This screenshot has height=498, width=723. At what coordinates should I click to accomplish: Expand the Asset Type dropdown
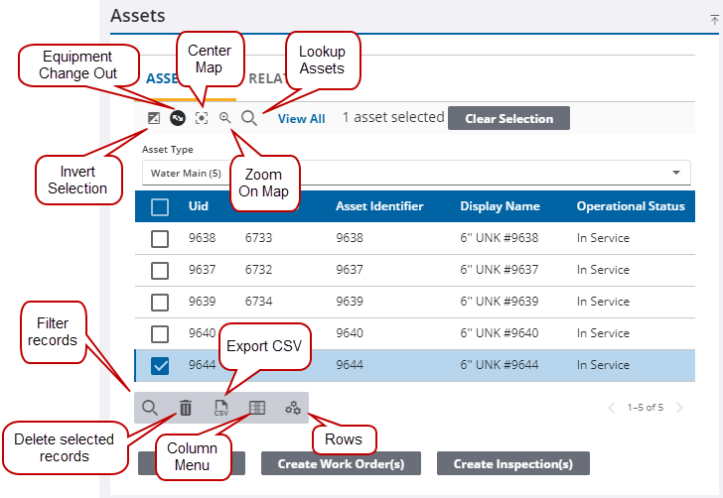[x=677, y=173]
